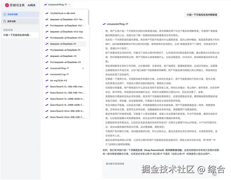Select Pro/deepseek-ai/DeepSeek-V3 model
This screenshot has height=180, width=231.
point(65,62)
